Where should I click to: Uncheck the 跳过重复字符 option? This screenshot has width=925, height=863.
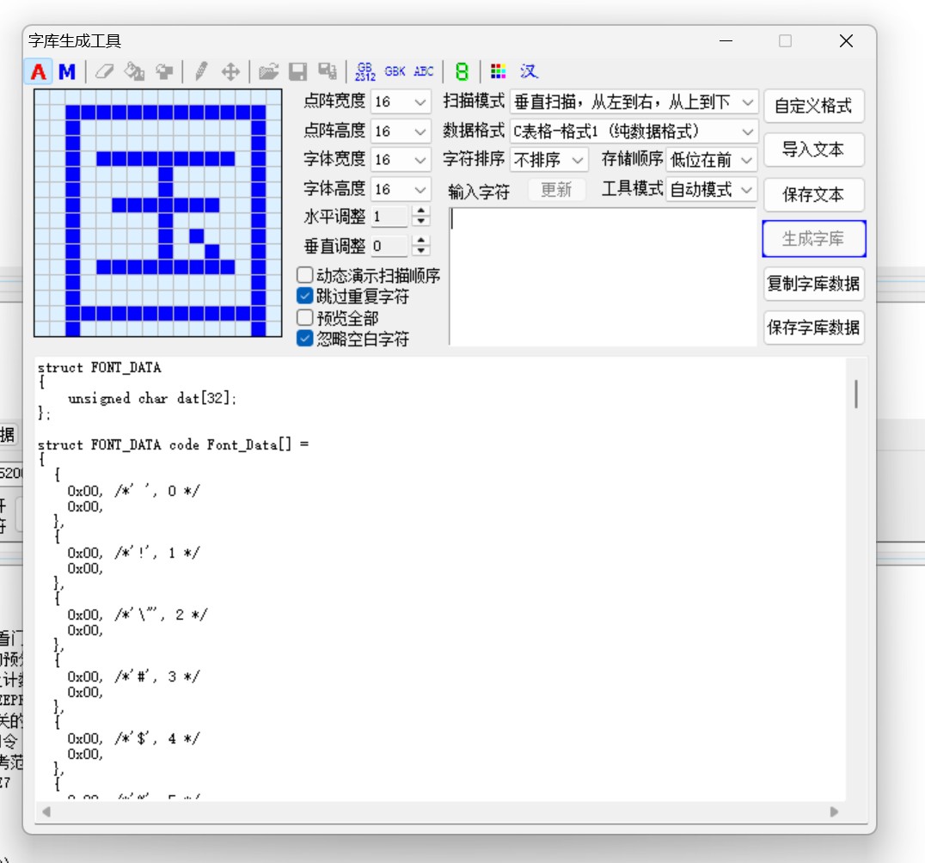click(x=305, y=297)
